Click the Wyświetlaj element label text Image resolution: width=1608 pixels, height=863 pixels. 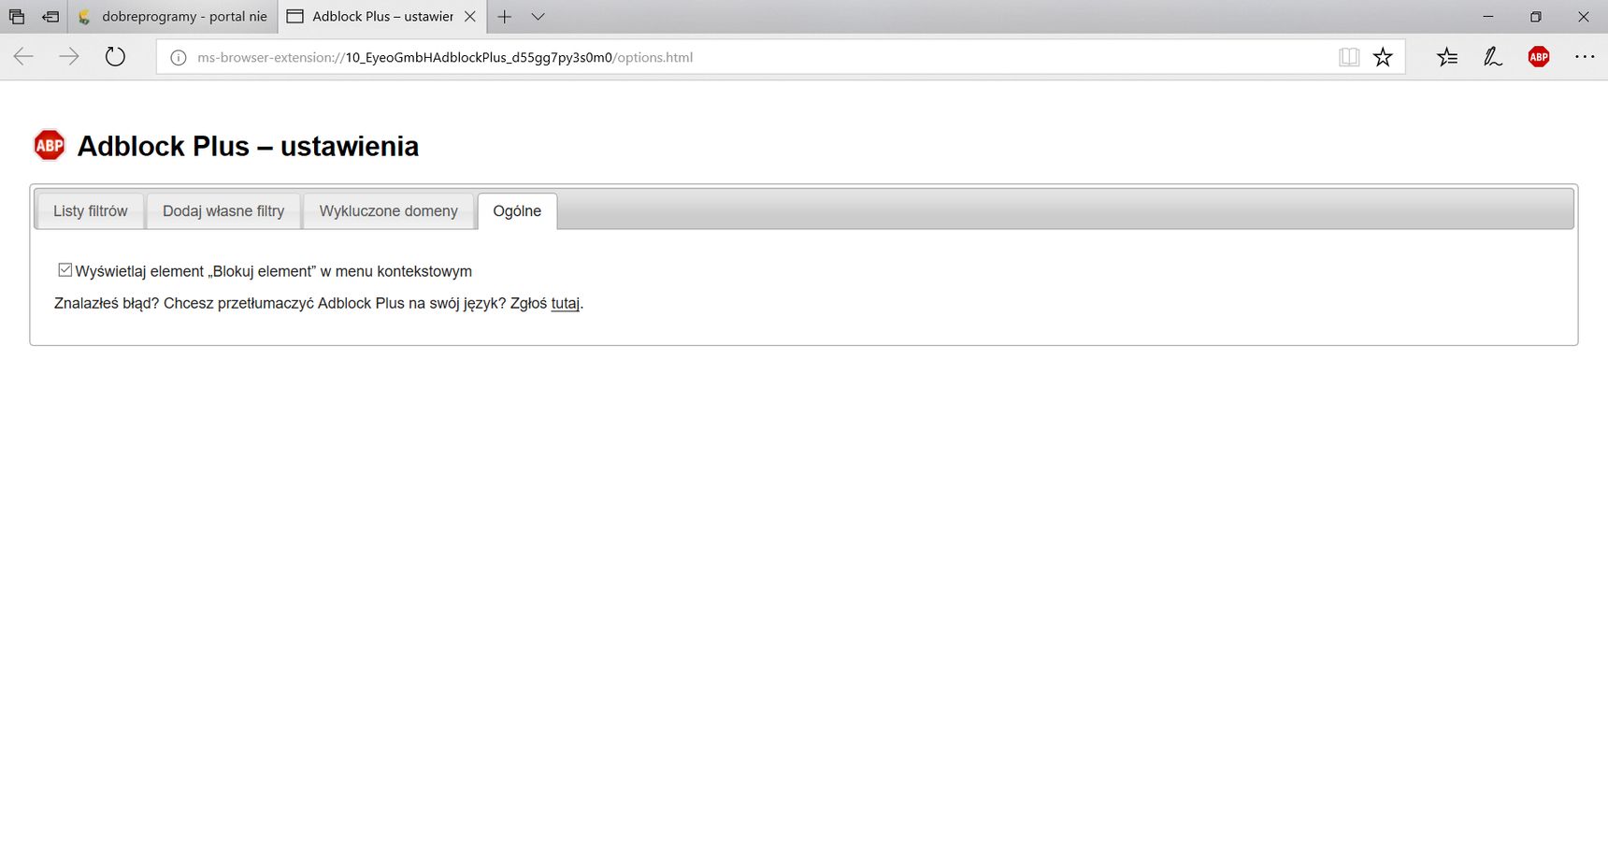pos(273,271)
